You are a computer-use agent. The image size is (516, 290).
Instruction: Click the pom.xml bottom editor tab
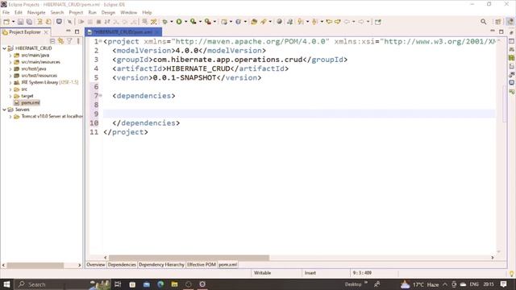tap(227, 265)
